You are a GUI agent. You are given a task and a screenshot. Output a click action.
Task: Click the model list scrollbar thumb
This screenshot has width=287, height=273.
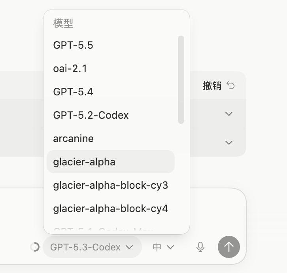point(181,80)
